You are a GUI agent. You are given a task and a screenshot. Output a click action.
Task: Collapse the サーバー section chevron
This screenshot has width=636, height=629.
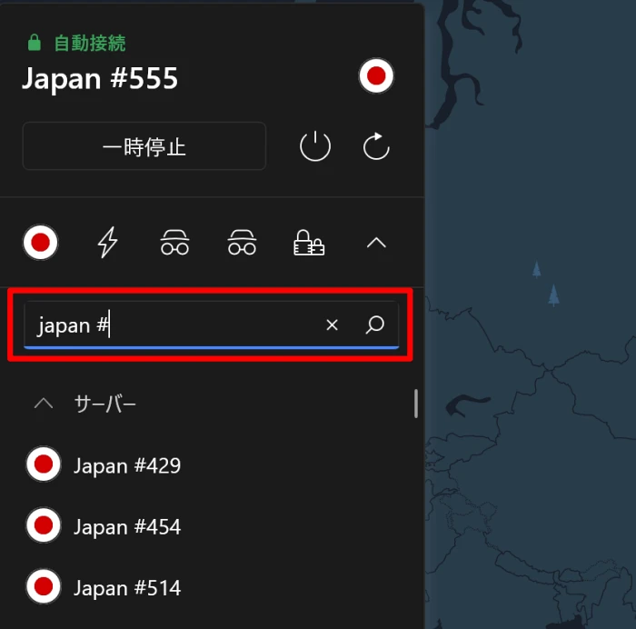coord(44,404)
